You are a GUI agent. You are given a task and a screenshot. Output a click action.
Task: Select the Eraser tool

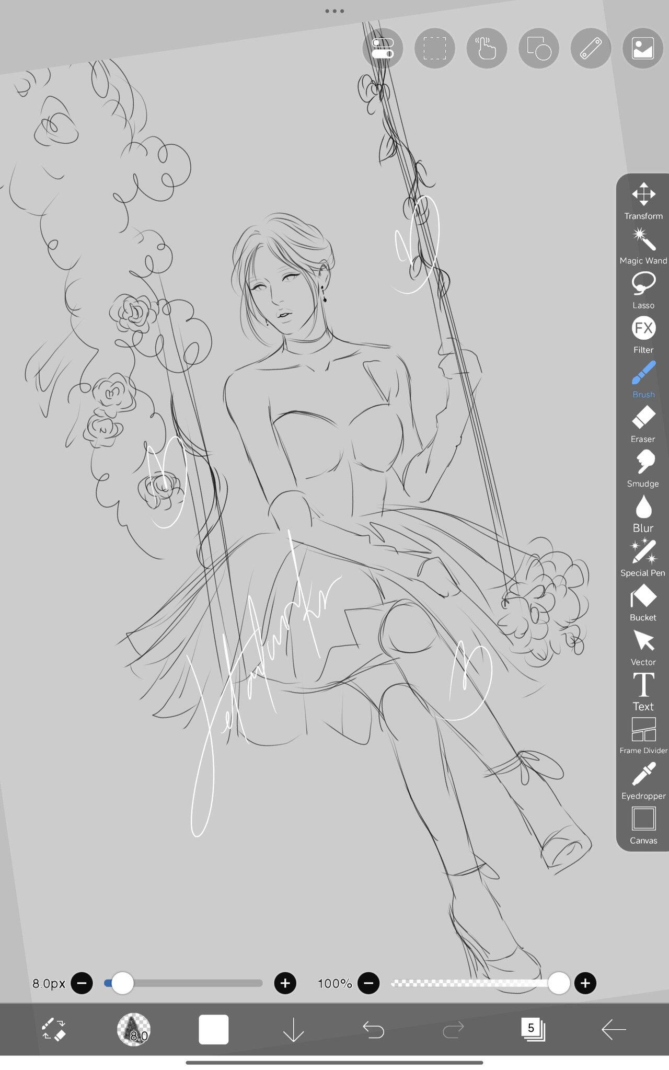coord(643,424)
